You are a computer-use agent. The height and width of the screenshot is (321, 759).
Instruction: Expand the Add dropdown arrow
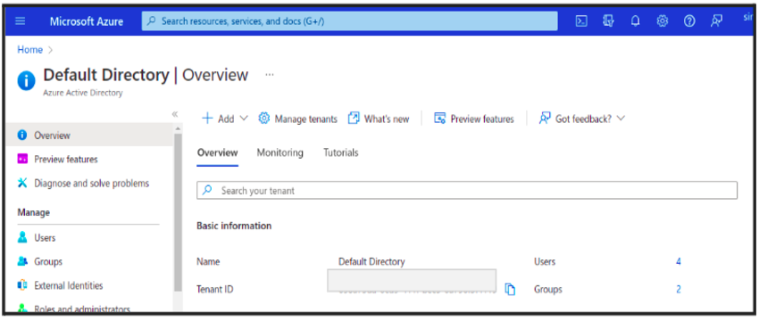244,119
